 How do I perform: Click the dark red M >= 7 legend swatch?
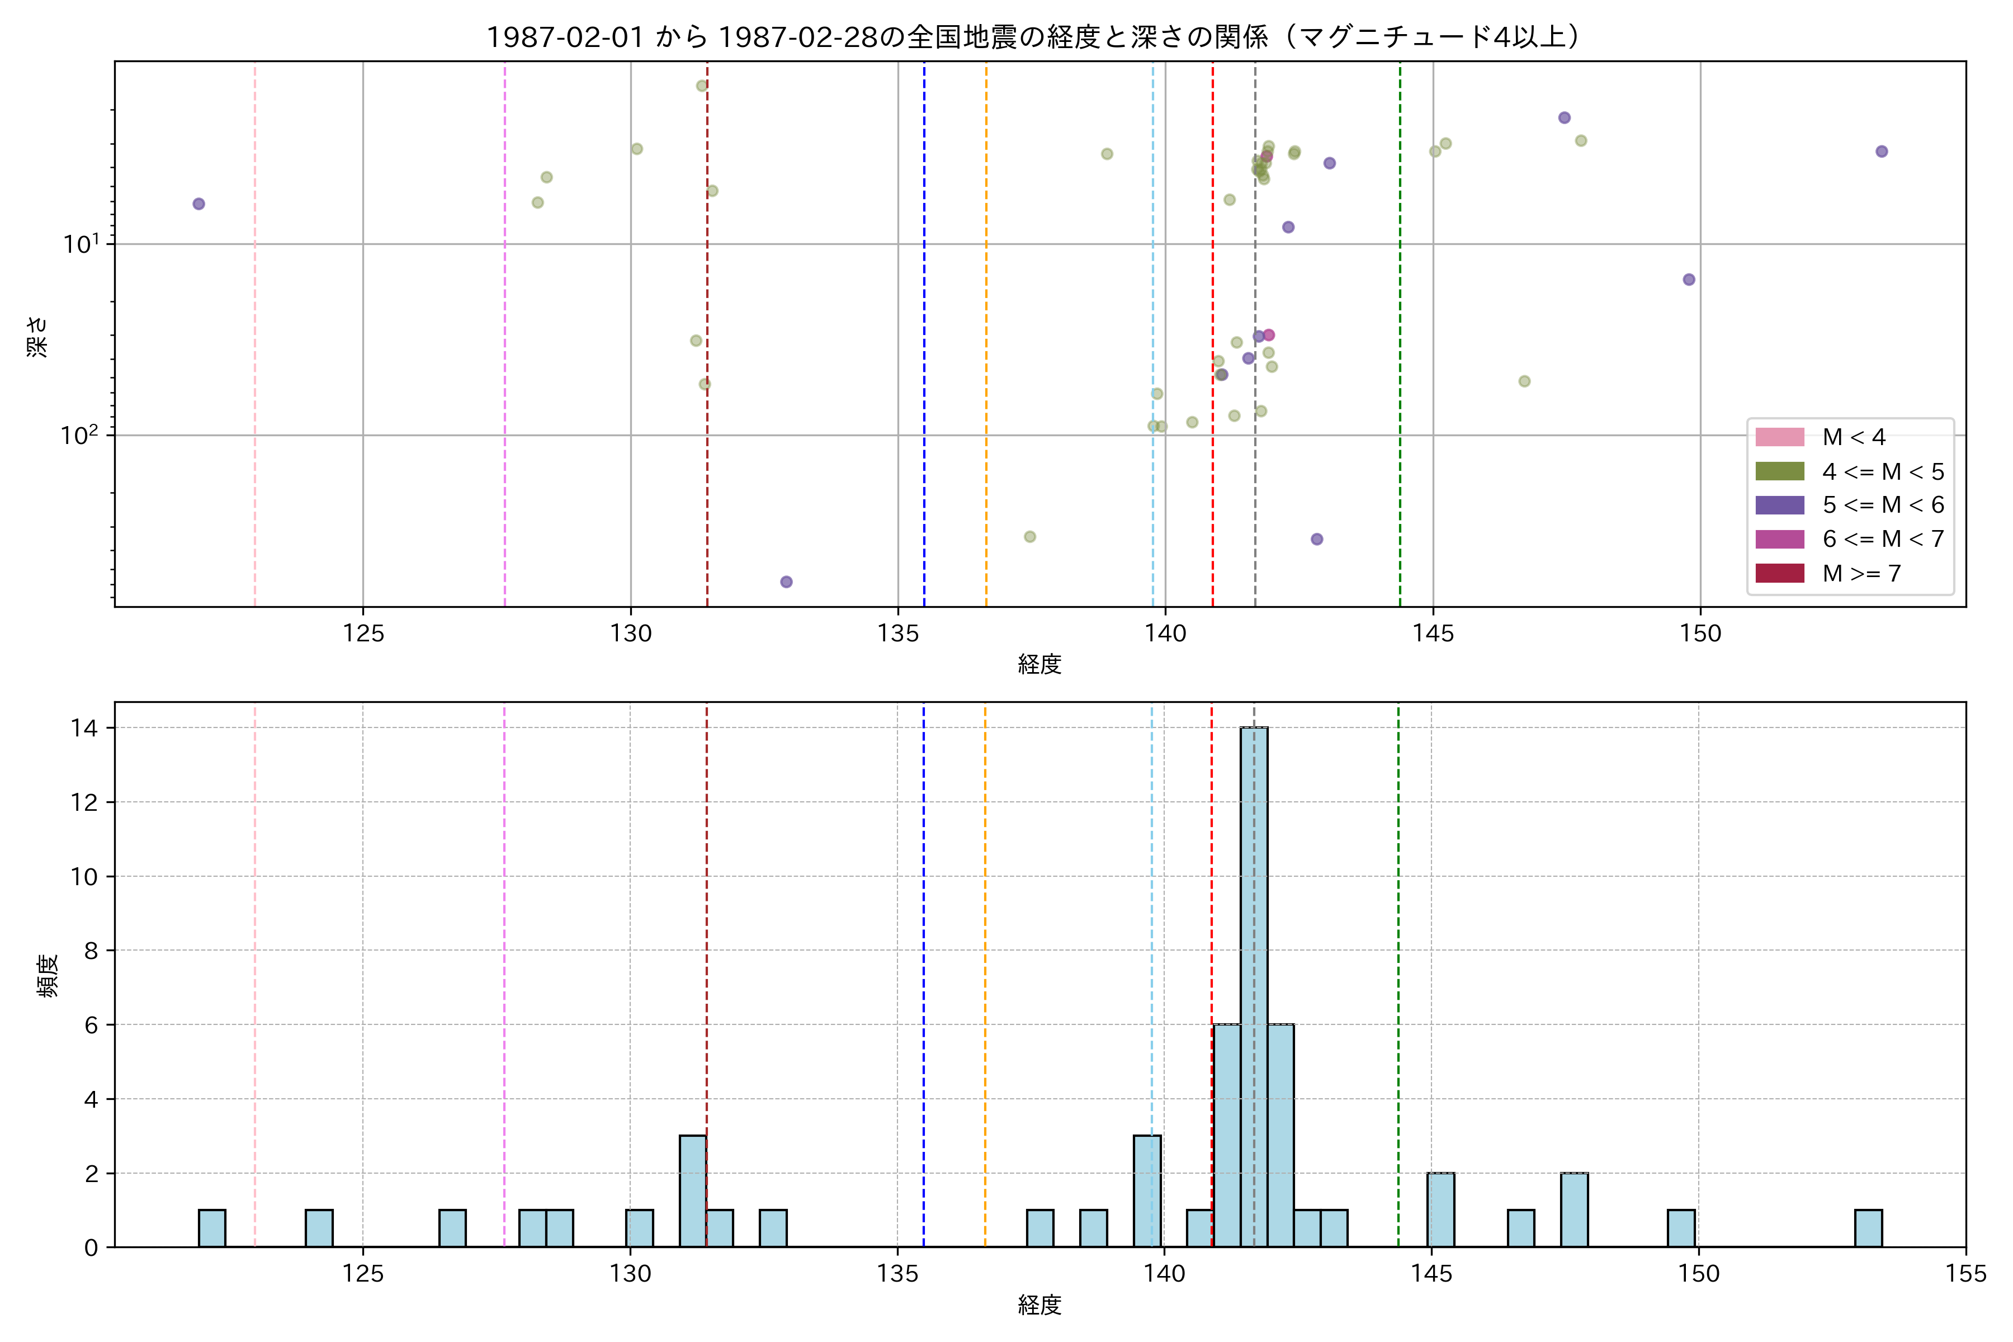click(1779, 574)
